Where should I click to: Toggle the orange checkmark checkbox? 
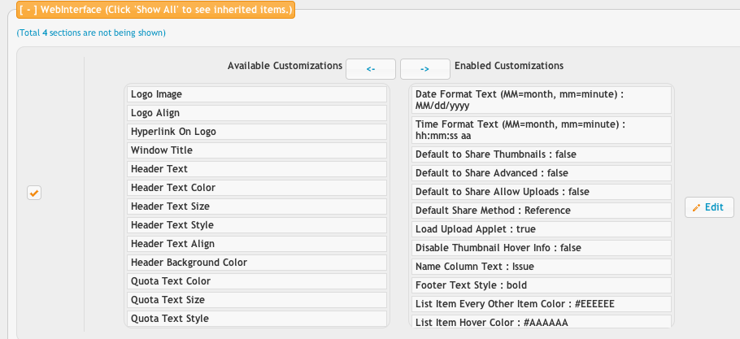pos(34,193)
